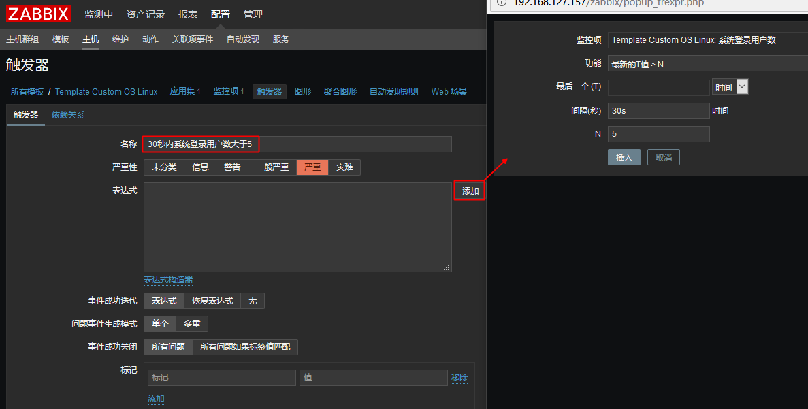Switch to the 依赖关系 tab

(67, 115)
